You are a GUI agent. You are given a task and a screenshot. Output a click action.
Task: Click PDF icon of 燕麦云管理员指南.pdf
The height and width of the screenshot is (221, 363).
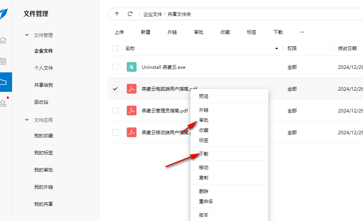132,110
